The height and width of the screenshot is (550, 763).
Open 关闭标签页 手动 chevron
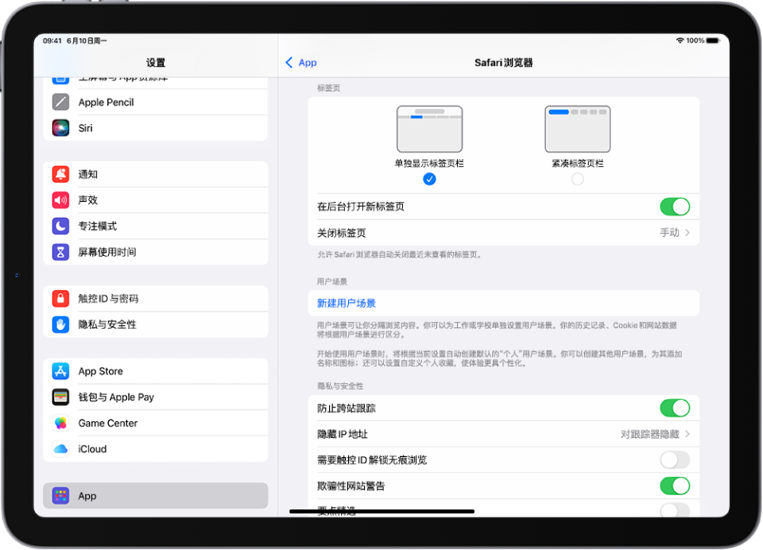[687, 233]
